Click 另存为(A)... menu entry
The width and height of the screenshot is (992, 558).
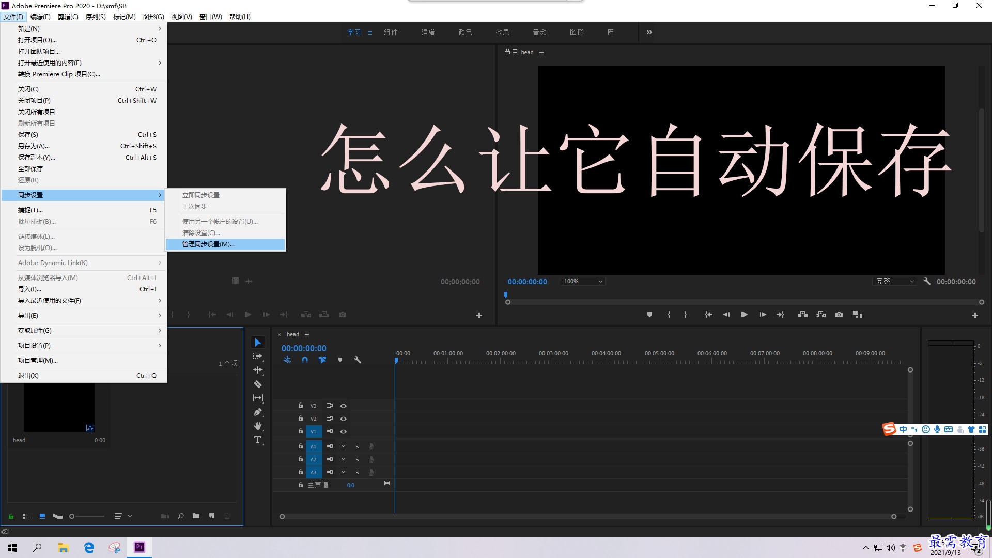[84, 146]
